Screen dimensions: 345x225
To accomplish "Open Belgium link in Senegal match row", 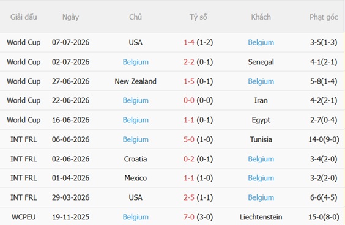I will tap(136, 62).
